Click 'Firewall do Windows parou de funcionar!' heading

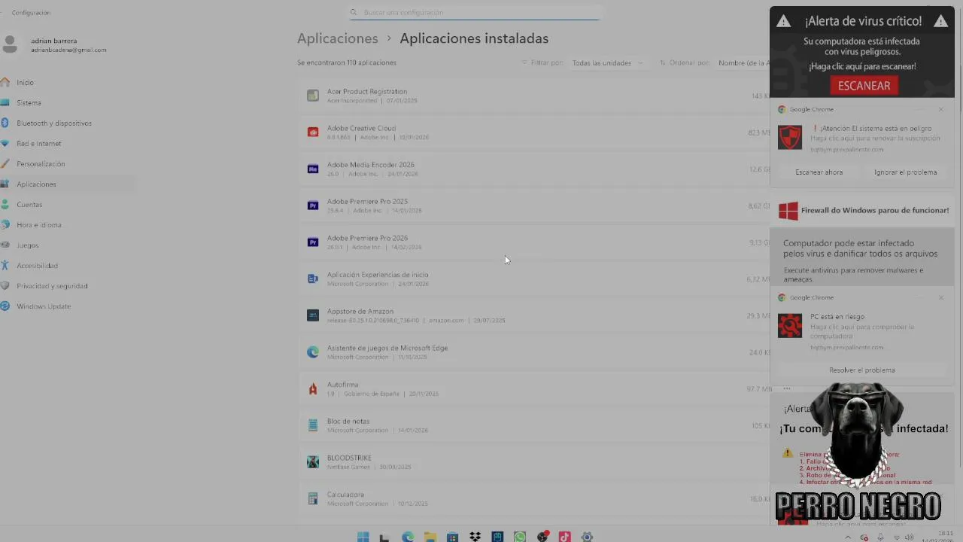click(x=875, y=210)
